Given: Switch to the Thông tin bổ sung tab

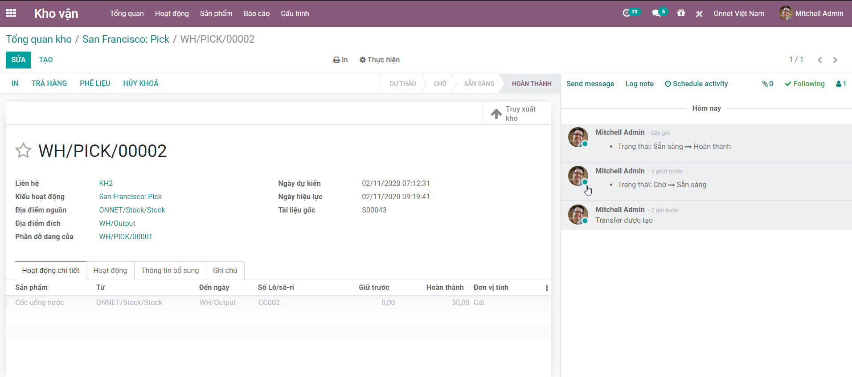Looking at the screenshot, I should (170, 270).
